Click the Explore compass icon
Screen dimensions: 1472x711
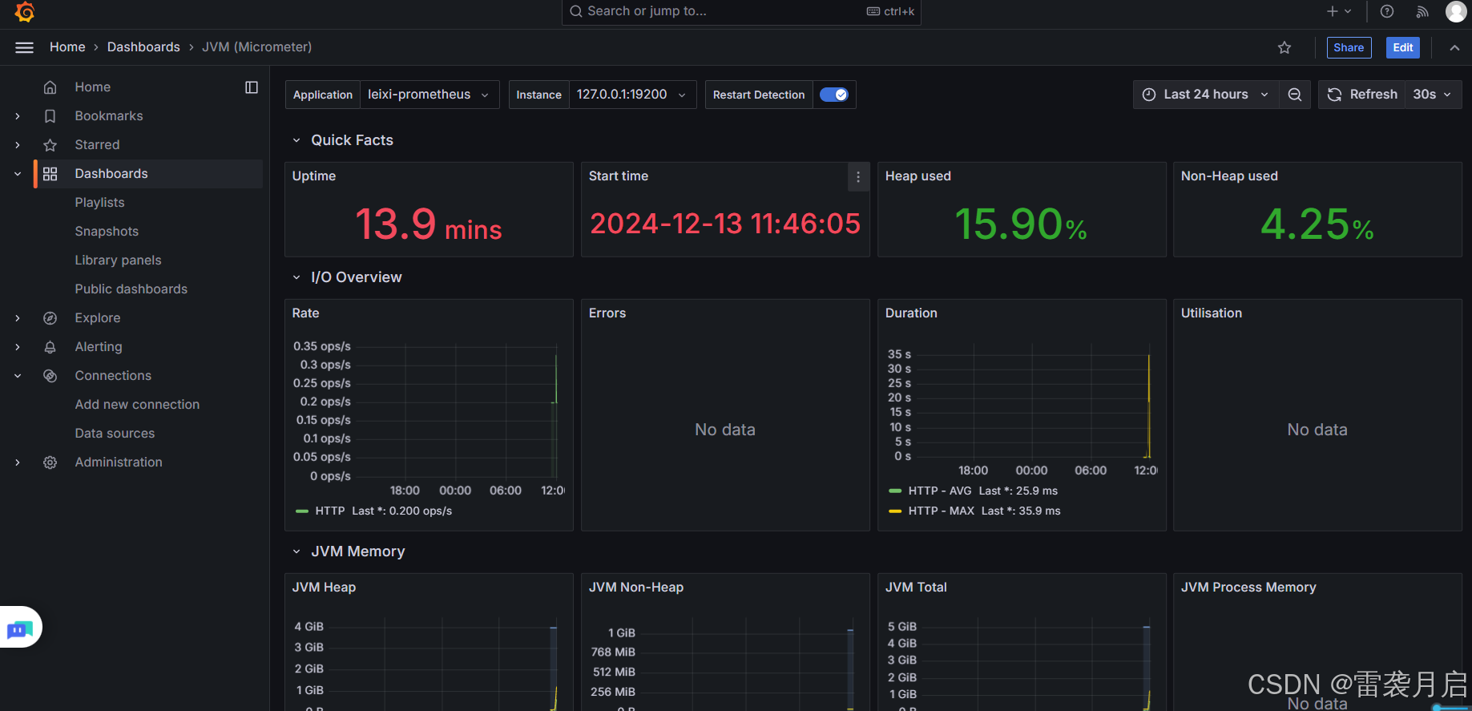[x=50, y=318]
